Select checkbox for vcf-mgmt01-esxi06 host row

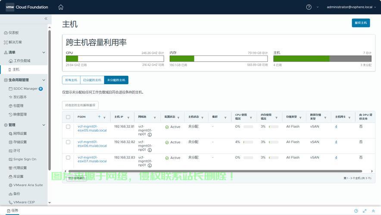68,142
